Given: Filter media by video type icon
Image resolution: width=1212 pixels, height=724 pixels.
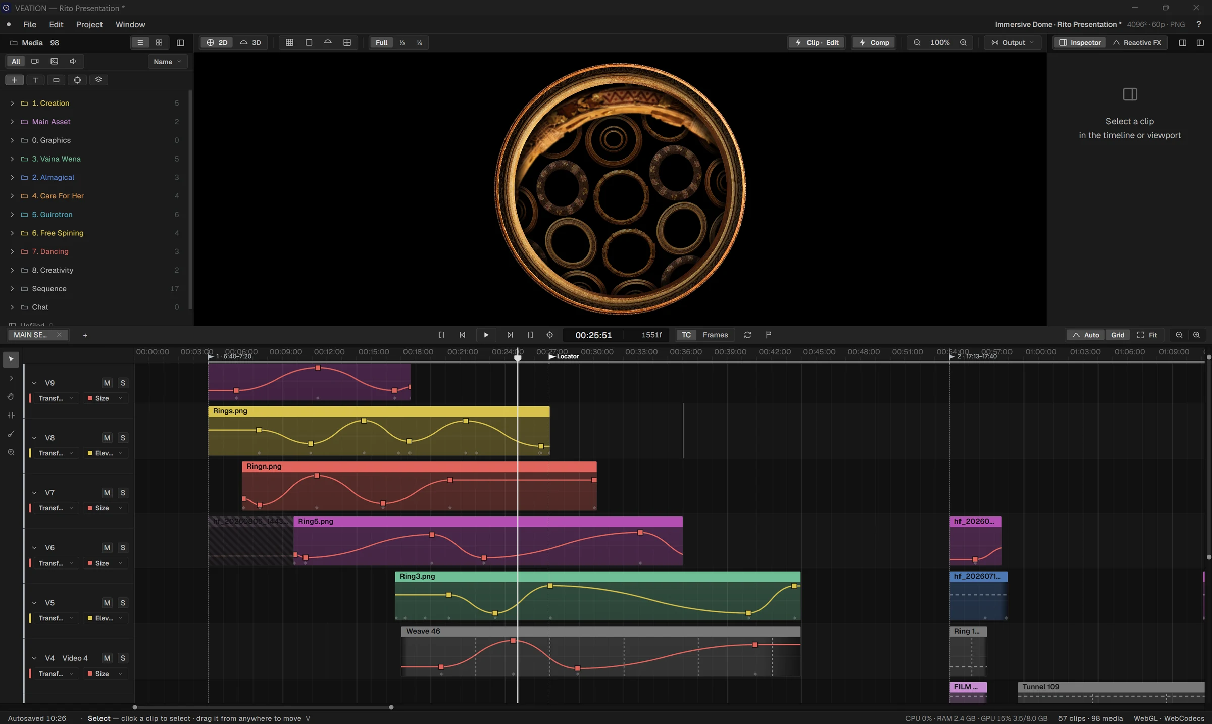Looking at the screenshot, I should (35, 61).
